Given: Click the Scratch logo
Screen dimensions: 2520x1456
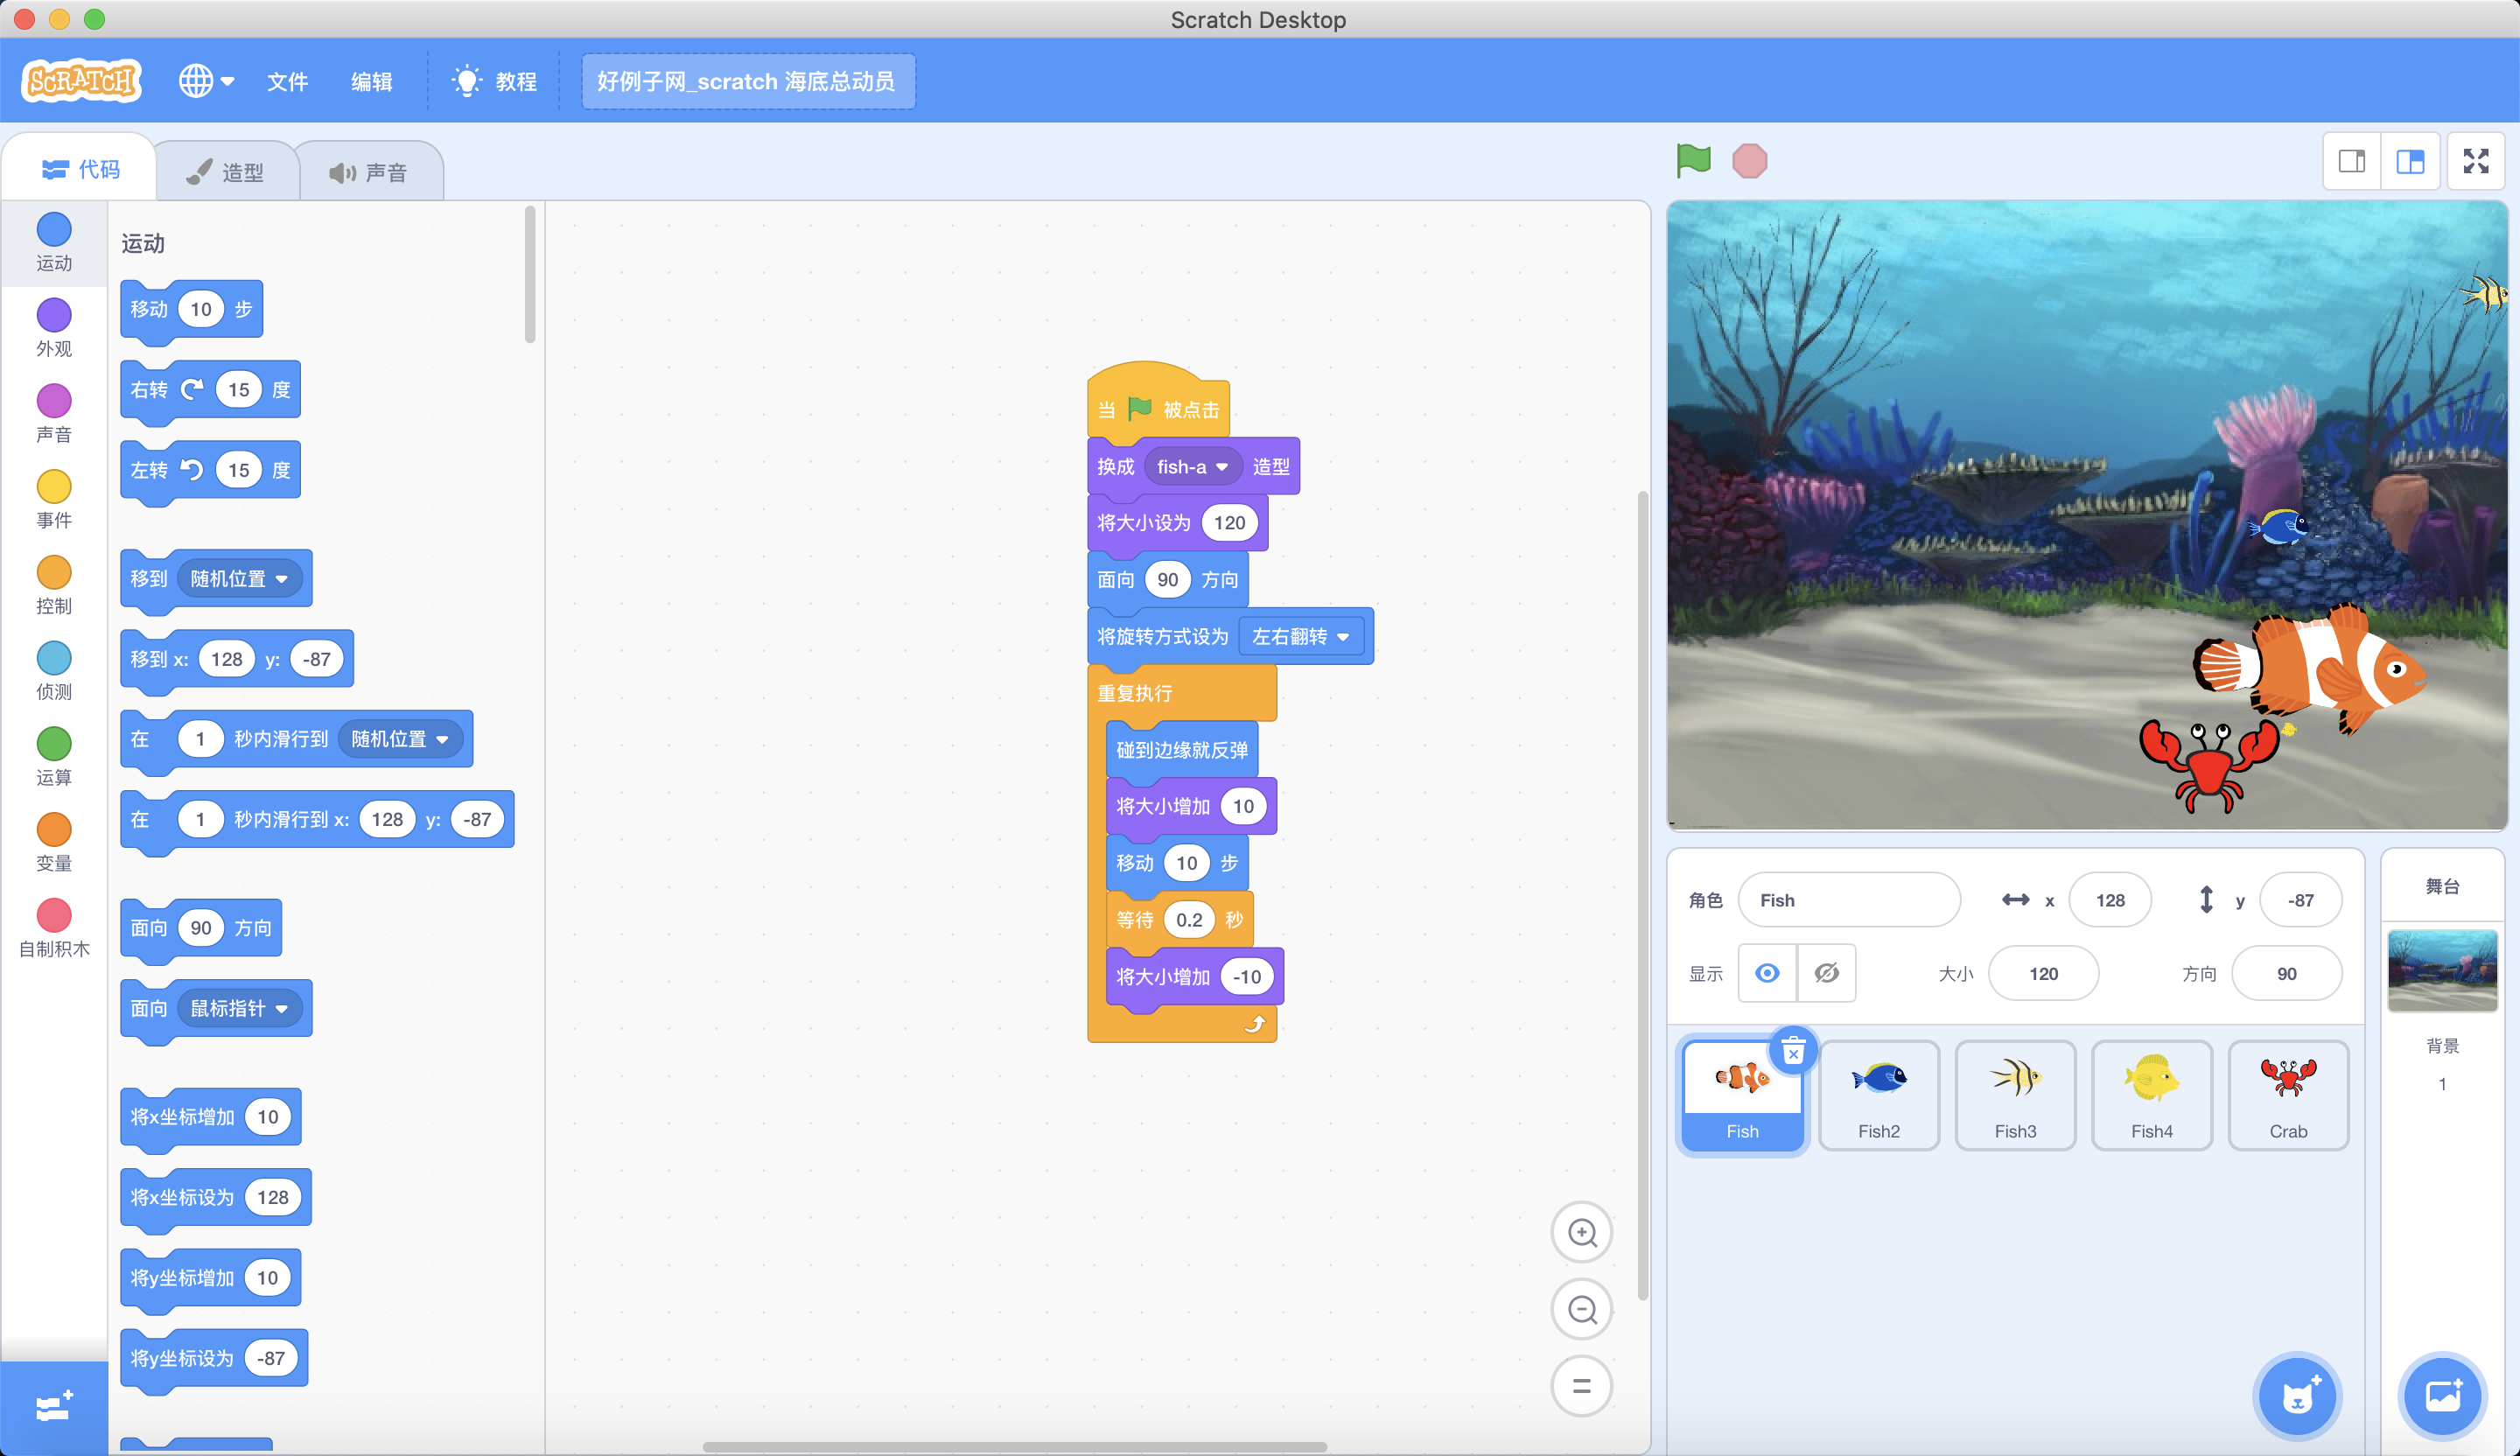Looking at the screenshot, I should tap(82, 81).
